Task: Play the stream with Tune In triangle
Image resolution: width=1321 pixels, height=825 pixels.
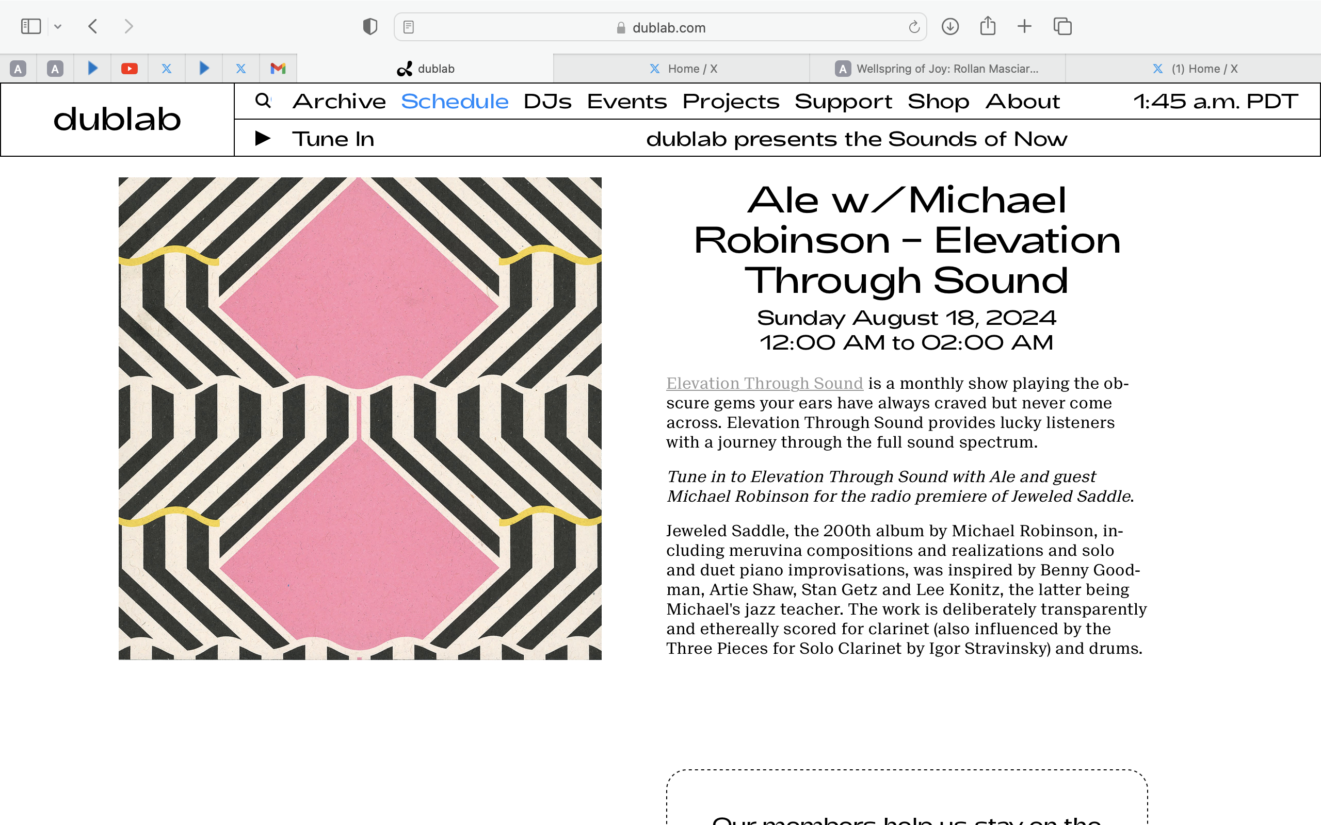Action: [x=263, y=139]
